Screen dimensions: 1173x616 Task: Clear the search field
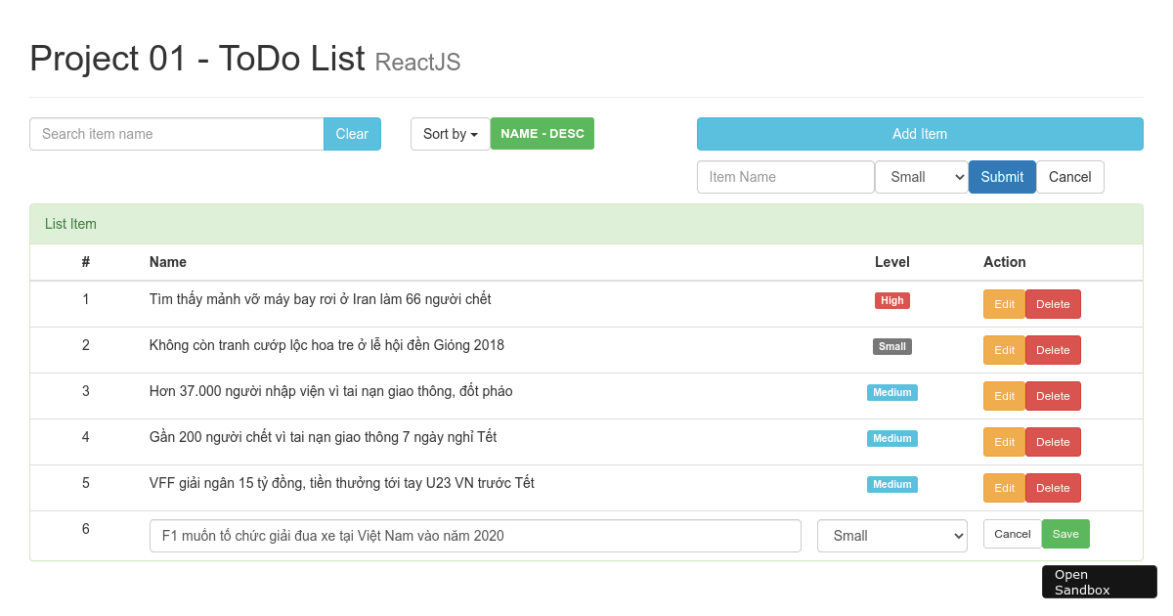point(352,133)
